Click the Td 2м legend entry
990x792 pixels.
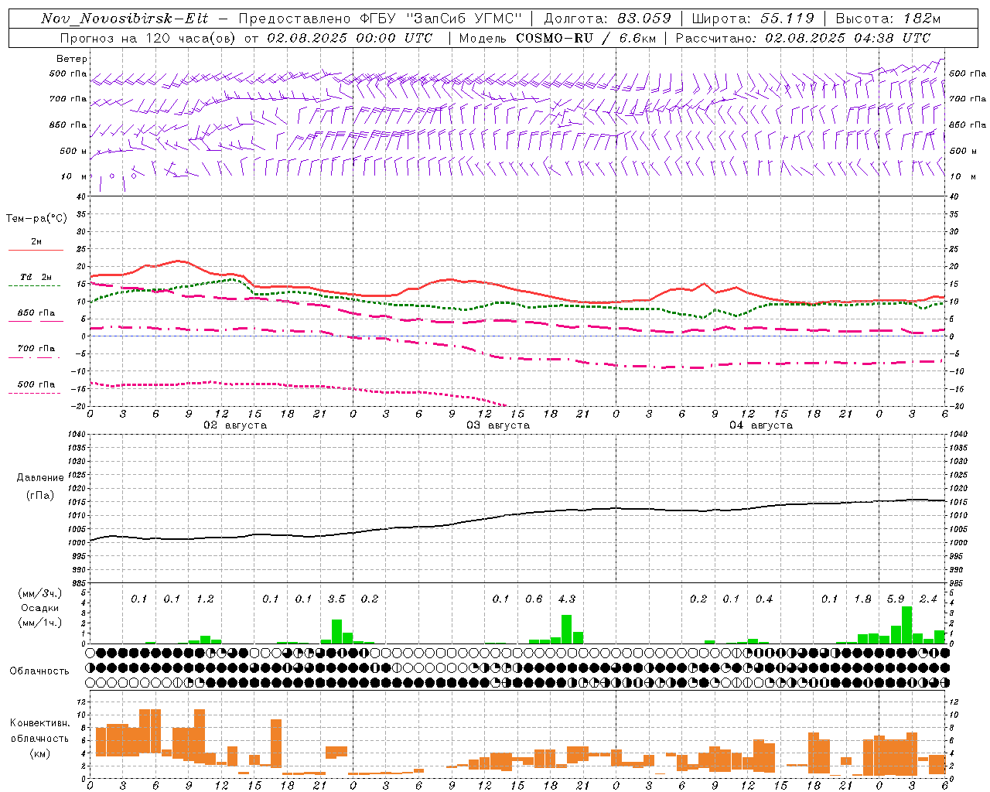pyautogui.click(x=36, y=277)
